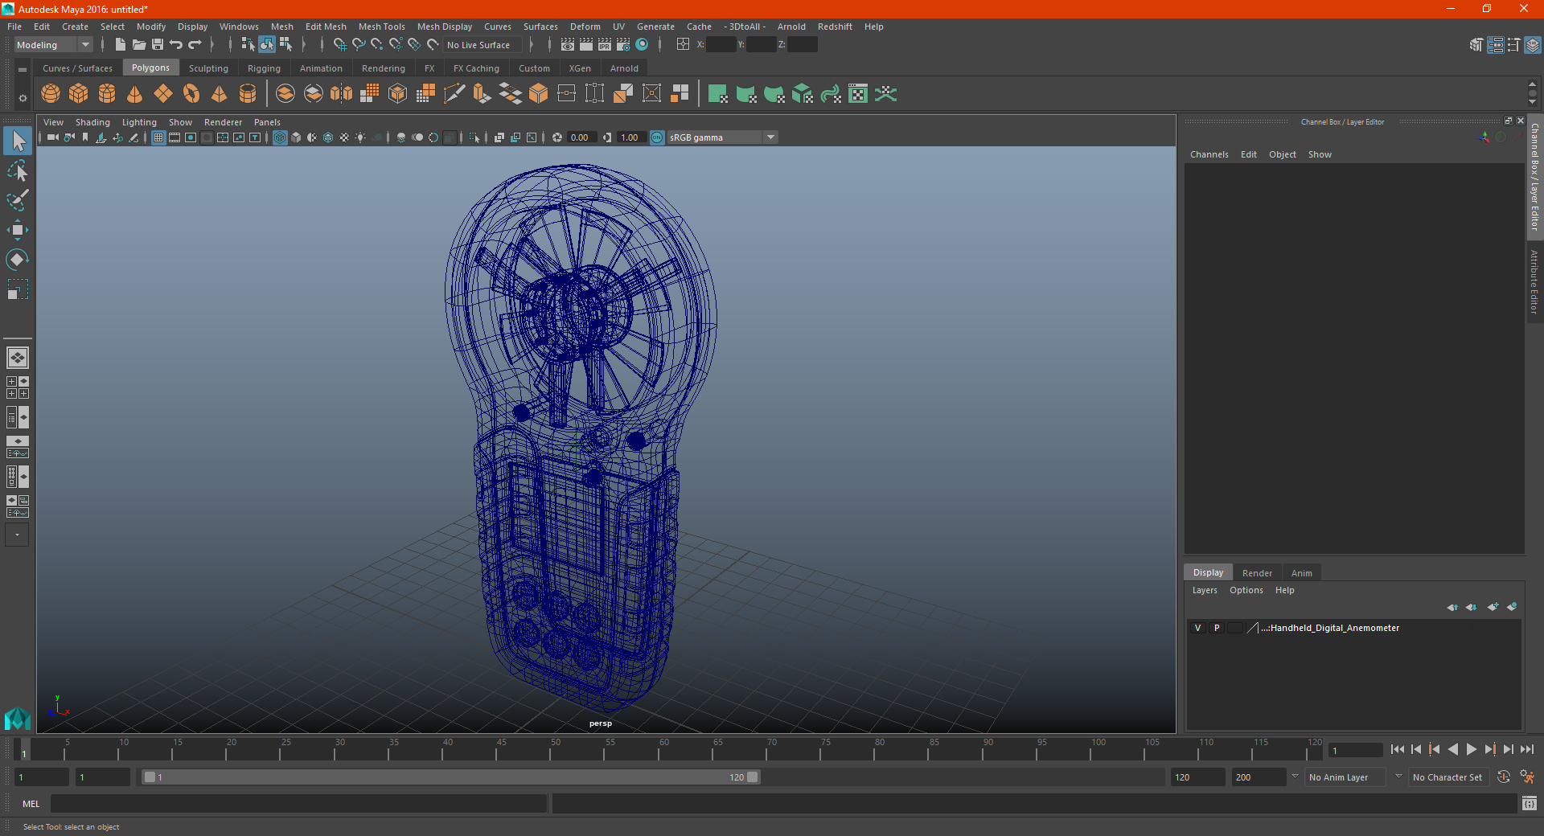Open the viewport Shading menu

92,122
